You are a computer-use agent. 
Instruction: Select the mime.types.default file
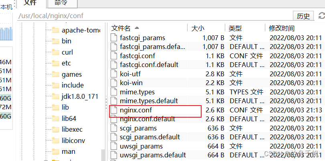click(149, 101)
